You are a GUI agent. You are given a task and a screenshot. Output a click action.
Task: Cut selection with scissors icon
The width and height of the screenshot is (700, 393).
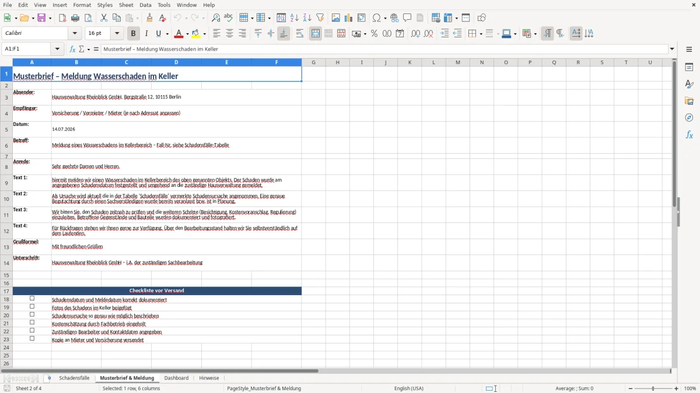coord(104,18)
